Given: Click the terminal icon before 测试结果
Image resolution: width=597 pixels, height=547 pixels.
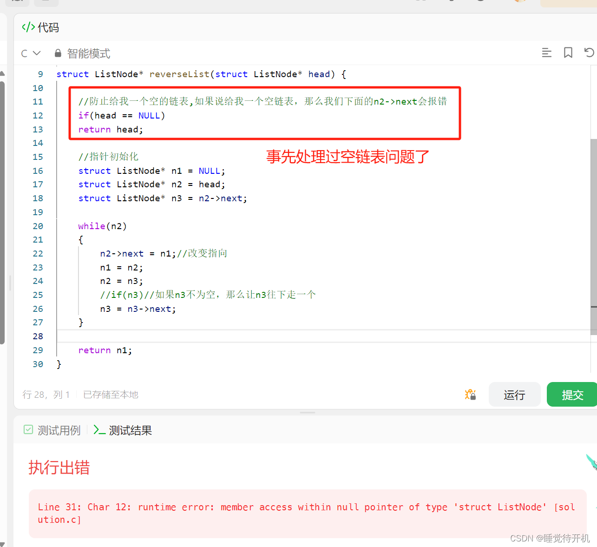Looking at the screenshot, I should pyautogui.click(x=98, y=430).
